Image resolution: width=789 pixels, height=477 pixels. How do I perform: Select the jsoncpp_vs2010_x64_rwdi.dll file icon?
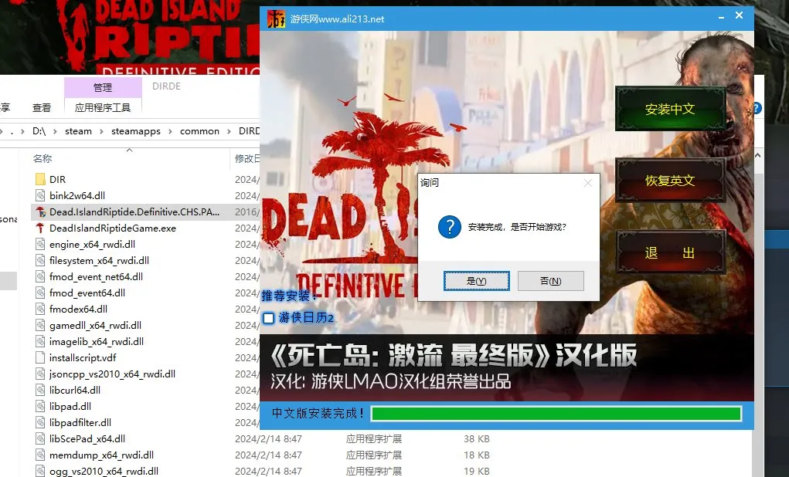point(40,374)
